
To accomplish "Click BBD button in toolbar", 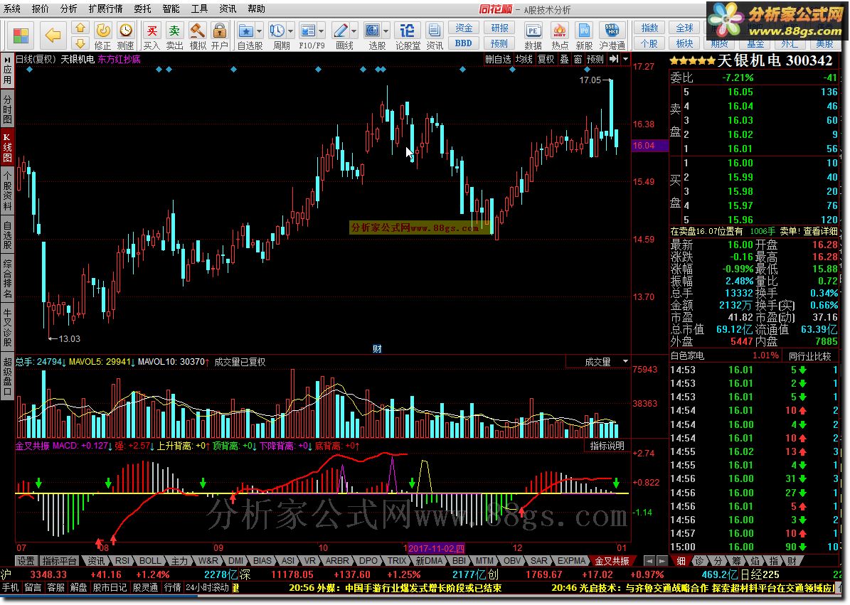I will click(464, 43).
